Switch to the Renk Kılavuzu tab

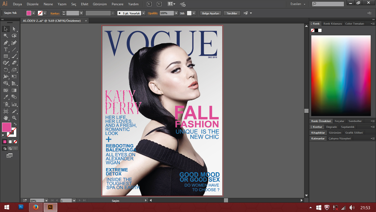[x=333, y=24]
